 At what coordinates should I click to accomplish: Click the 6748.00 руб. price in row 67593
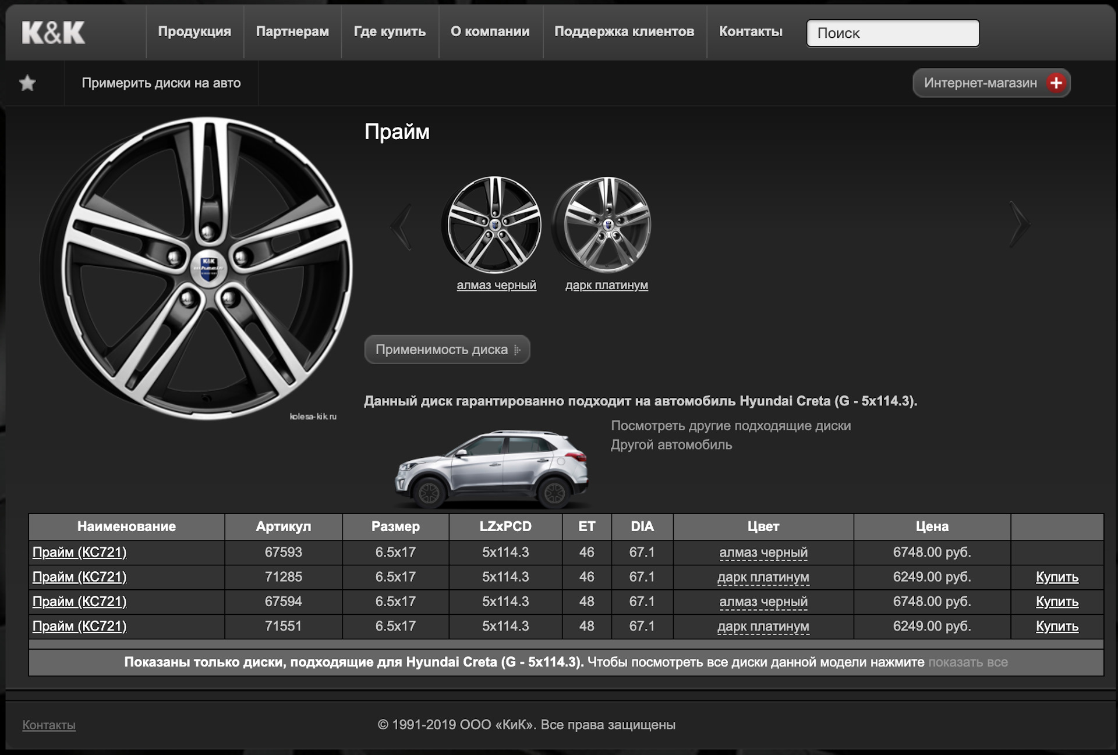click(x=932, y=552)
